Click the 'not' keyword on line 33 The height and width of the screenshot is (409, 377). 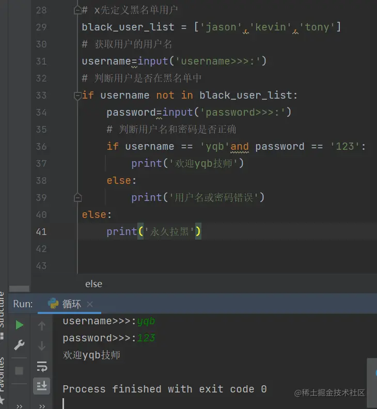click(165, 95)
